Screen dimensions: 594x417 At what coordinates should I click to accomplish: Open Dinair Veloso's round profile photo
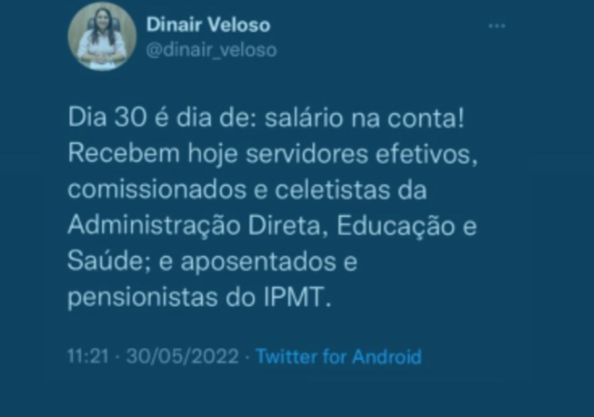pyautogui.click(x=102, y=36)
